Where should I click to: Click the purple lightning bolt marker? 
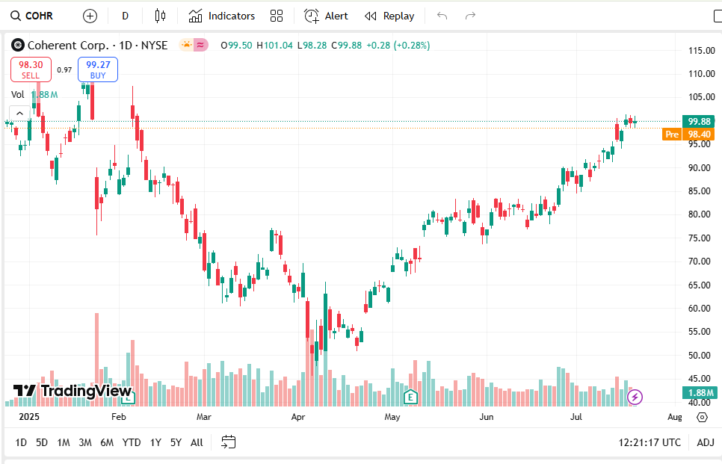point(635,397)
